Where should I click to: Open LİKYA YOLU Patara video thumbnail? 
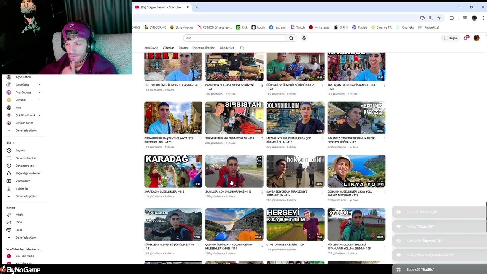pos(356,171)
